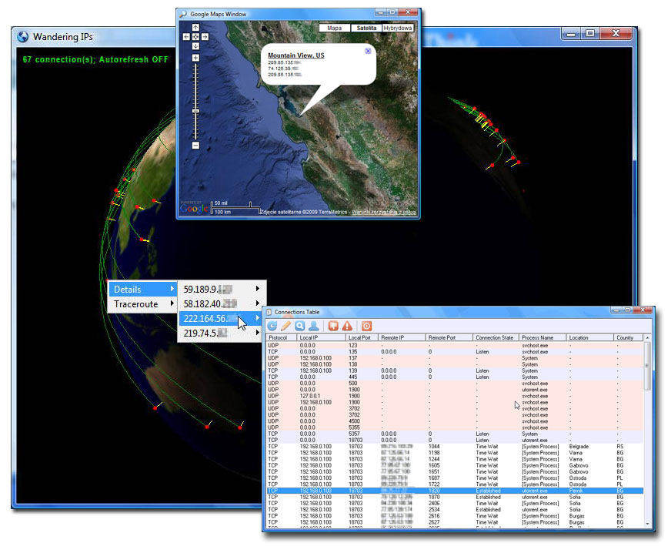Click the map zoom slider handle
The width and height of the screenshot is (671, 553).
point(195,112)
